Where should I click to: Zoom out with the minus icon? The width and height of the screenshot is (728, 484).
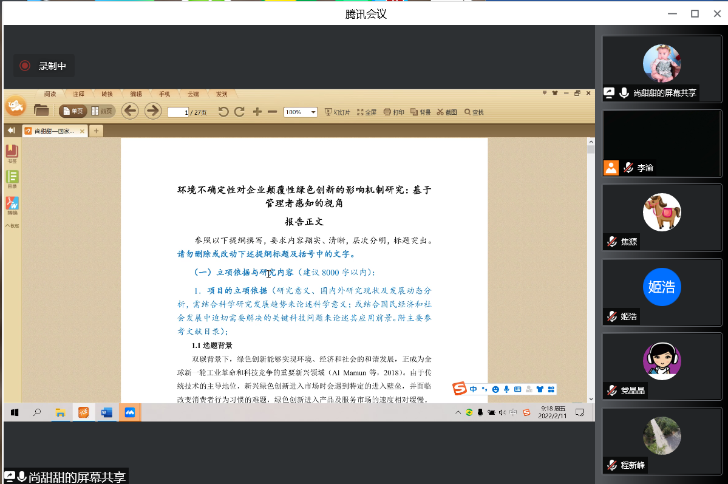272,112
